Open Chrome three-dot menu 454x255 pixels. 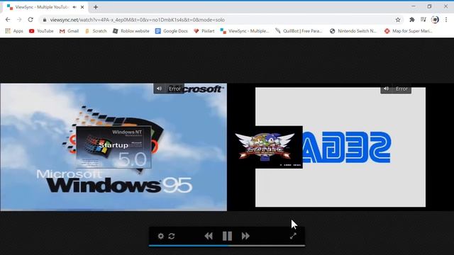(x=446, y=20)
